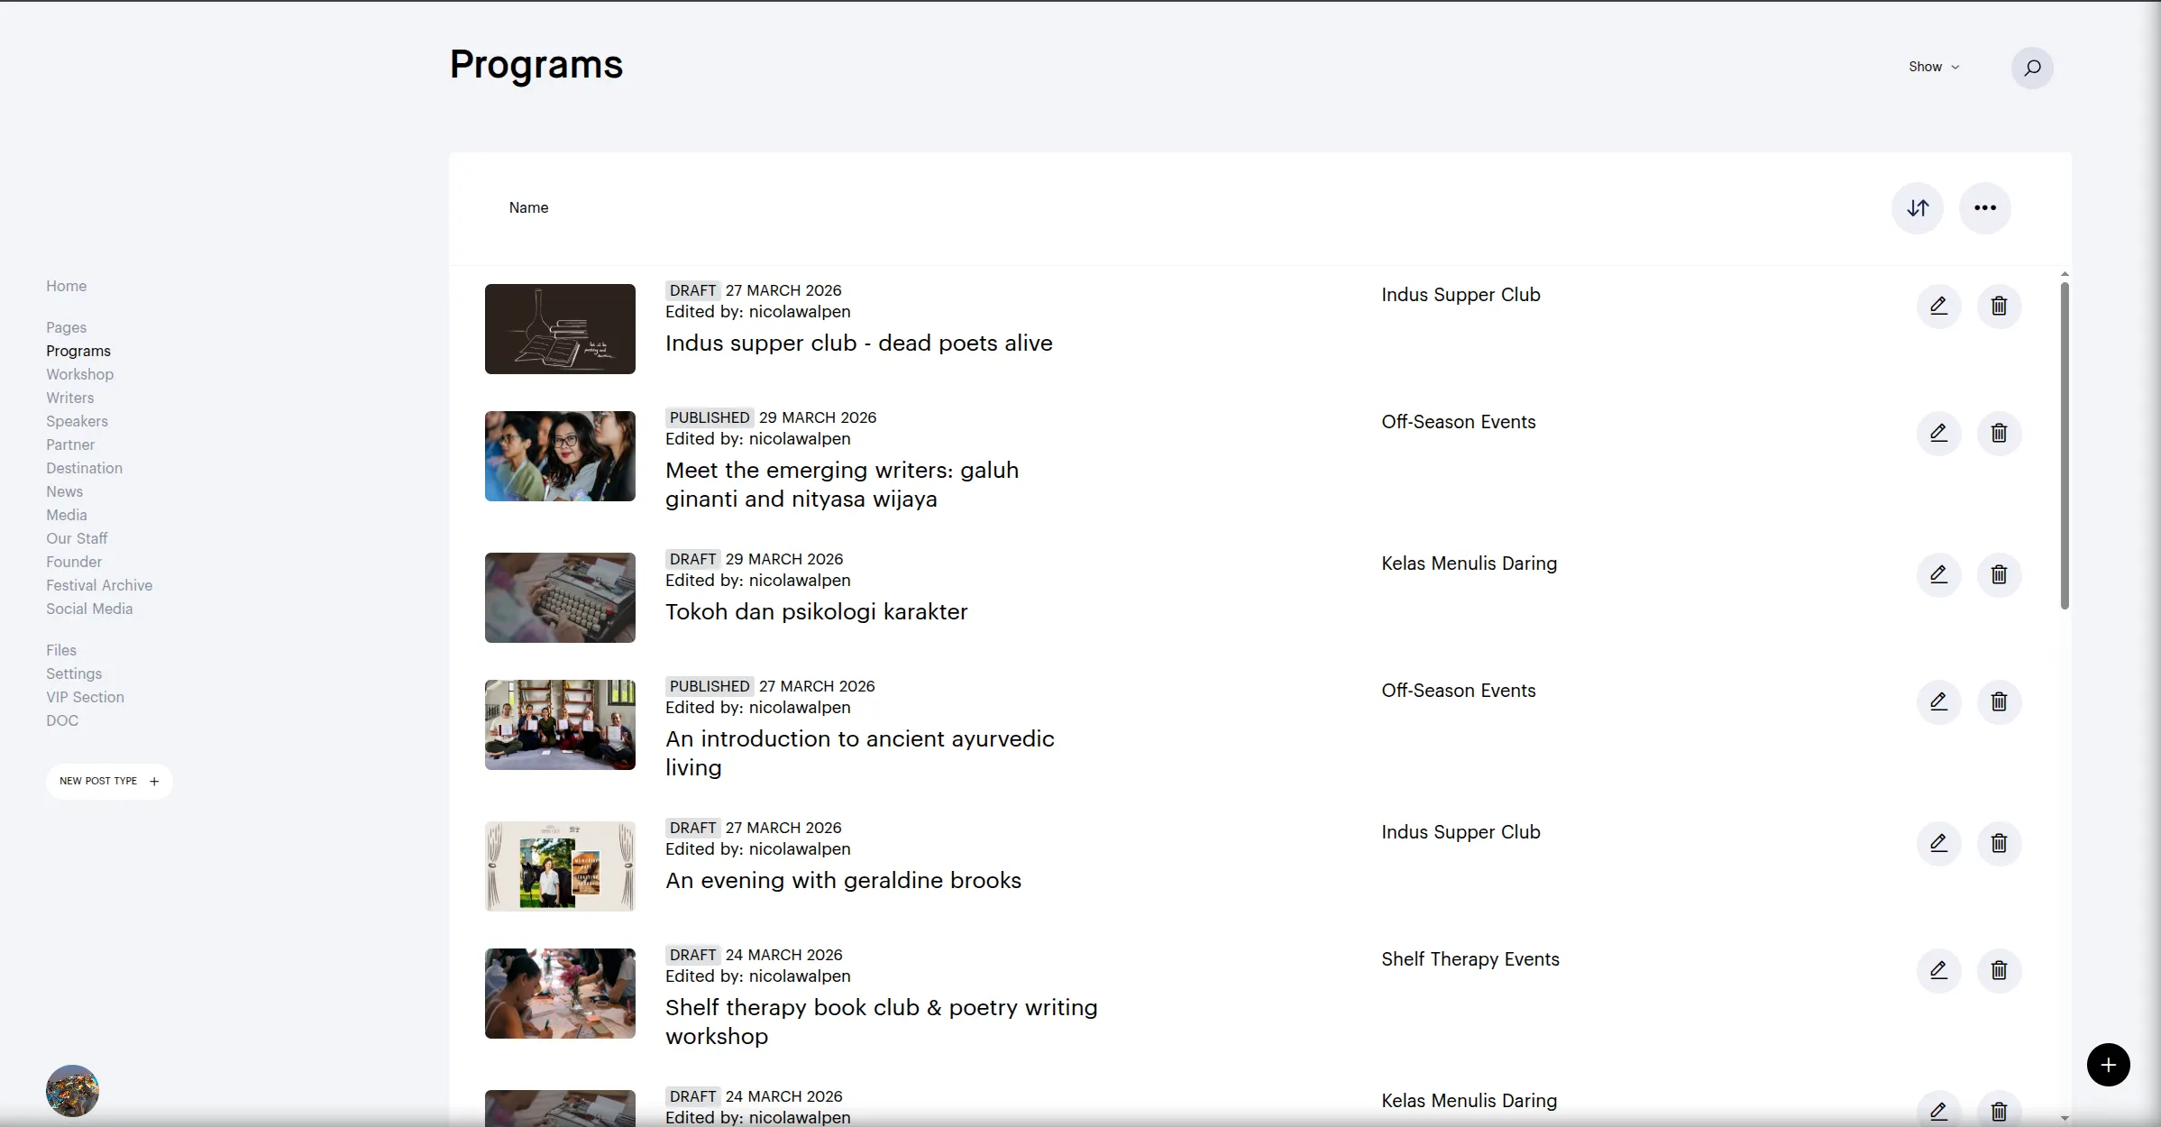
Task: Click the typewriter thumbnail image
Action: pos(560,598)
